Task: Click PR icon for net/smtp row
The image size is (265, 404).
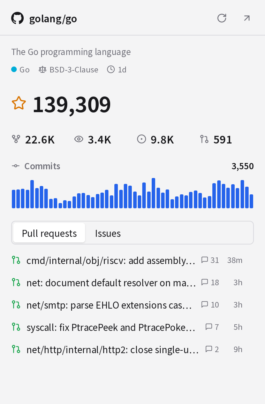Action: coord(16,304)
